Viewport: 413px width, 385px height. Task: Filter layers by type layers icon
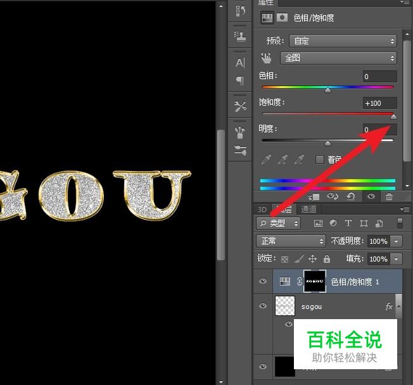[348, 224]
